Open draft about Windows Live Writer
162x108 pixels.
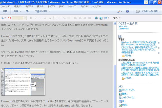click(139, 43)
